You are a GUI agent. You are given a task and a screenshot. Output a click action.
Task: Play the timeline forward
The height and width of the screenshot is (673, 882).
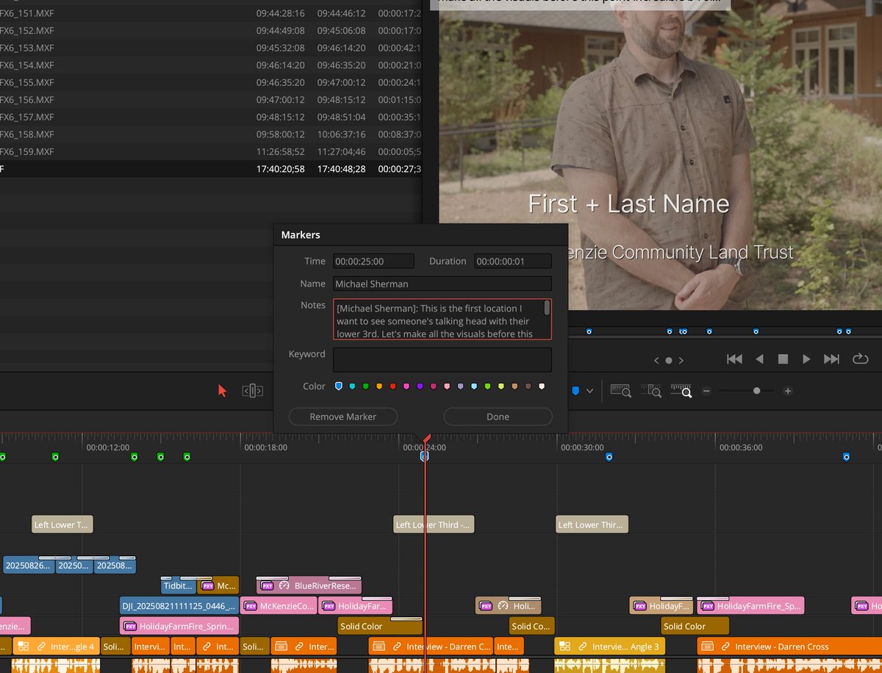806,359
